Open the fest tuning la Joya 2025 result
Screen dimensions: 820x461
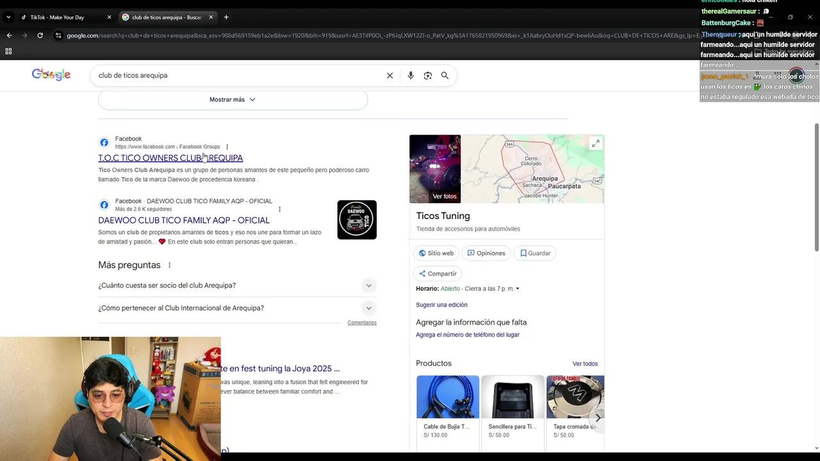(x=281, y=369)
